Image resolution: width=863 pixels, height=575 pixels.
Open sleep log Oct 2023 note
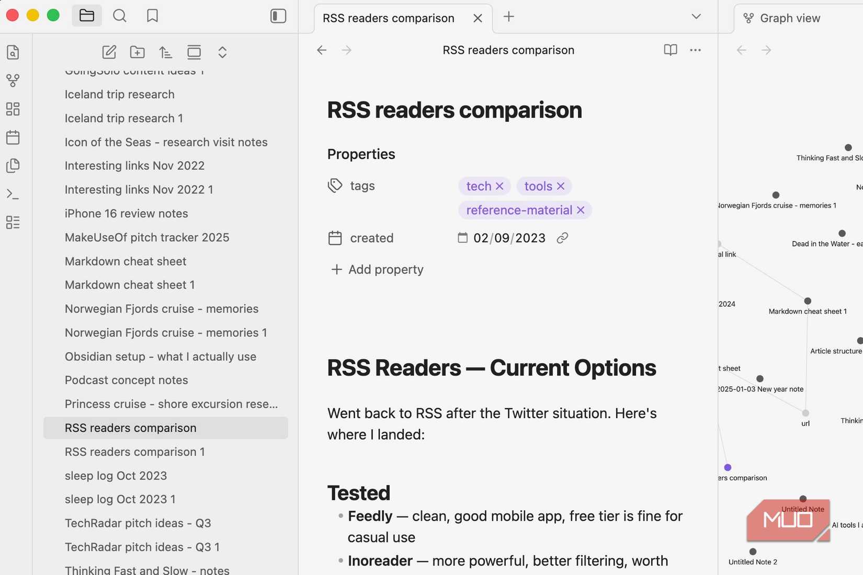tap(116, 476)
